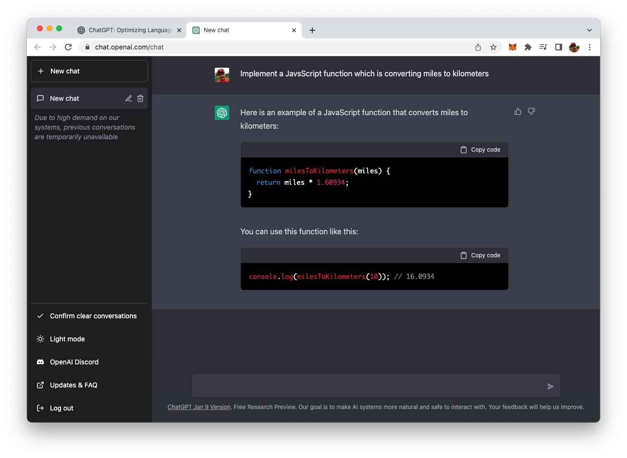Copy code of milesToKilometers function
The image size is (627, 458).
(x=480, y=150)
